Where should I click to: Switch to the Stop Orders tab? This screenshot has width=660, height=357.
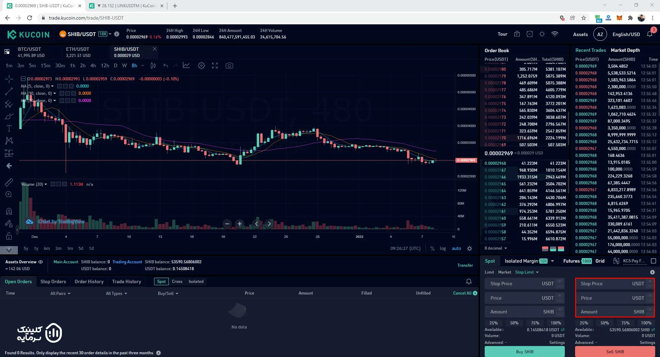point(53,281)
